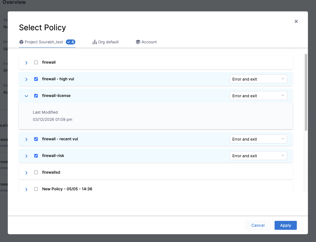The height and width of the screenshot is (242, 316).
Task: Expand the firewall - recent vul row
Action: [x=26, y=139]
